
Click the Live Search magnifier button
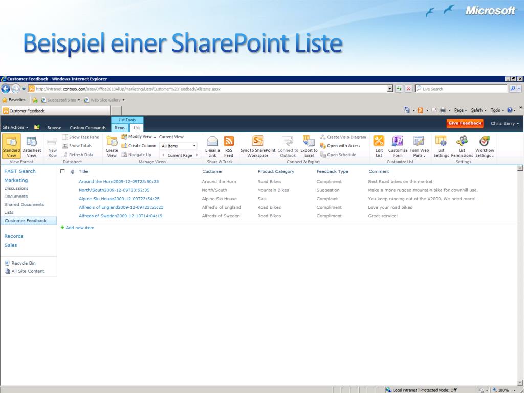[x=513, y=89]
